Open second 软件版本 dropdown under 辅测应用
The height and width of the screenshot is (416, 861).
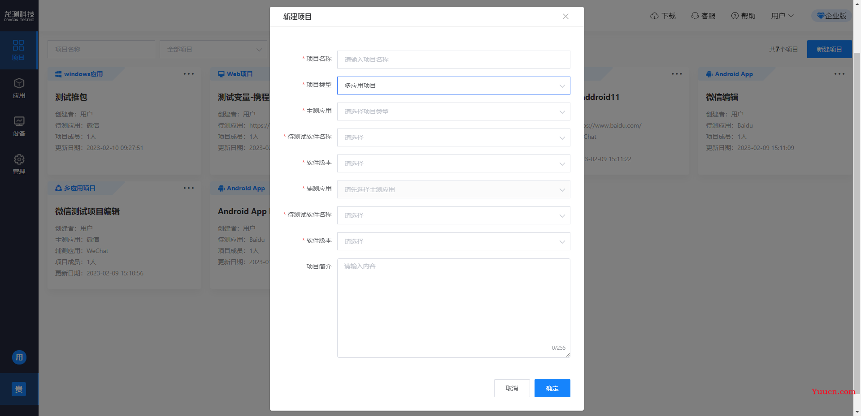coord(453,241)
